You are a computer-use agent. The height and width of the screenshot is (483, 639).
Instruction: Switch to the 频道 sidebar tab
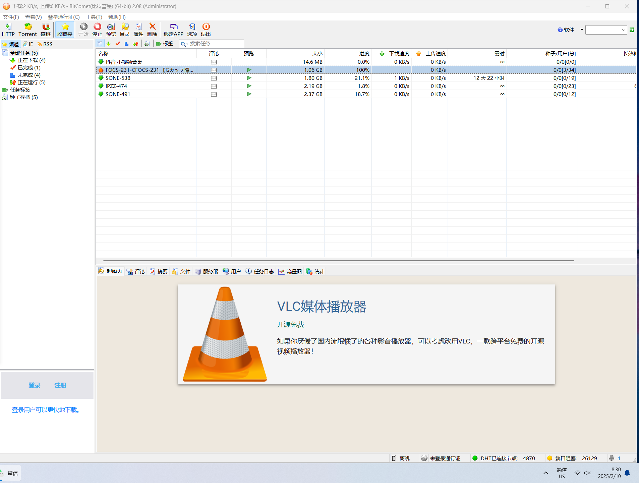[x=10, y=44]
